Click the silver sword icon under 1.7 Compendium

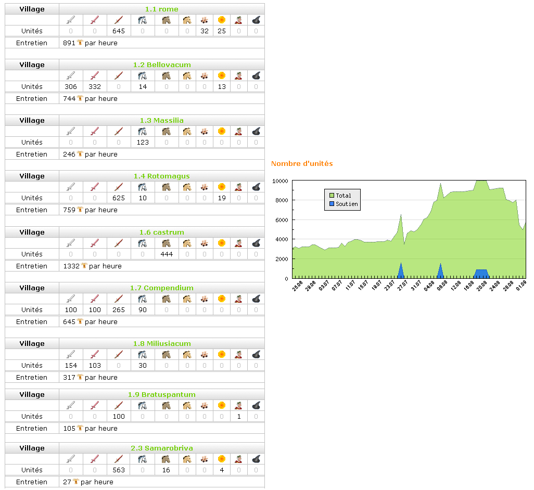click(71, 299)
